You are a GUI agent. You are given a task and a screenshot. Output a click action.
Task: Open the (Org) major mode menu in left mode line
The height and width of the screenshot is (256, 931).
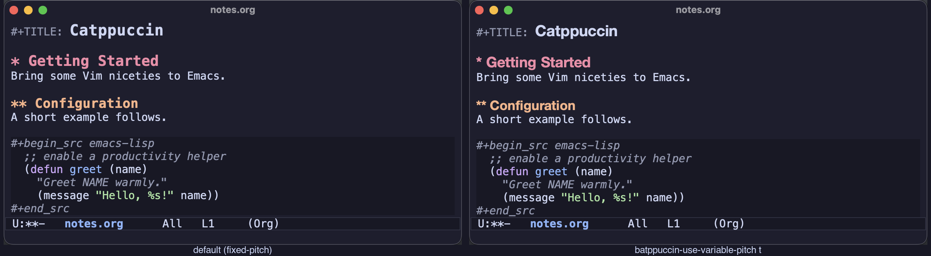[x=264, y=224]
